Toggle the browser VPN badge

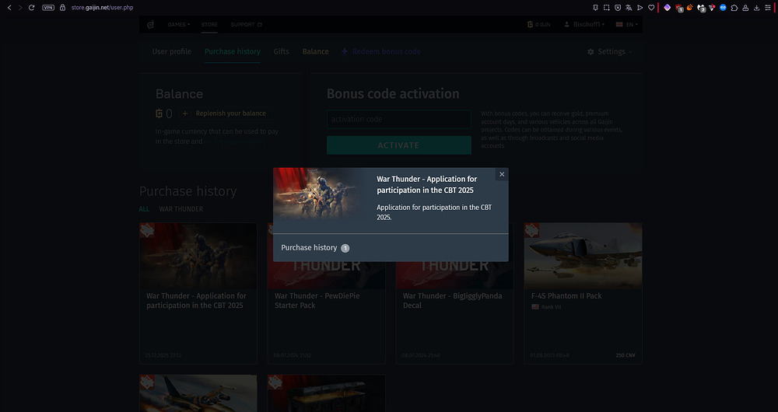[x=48, y=7]
